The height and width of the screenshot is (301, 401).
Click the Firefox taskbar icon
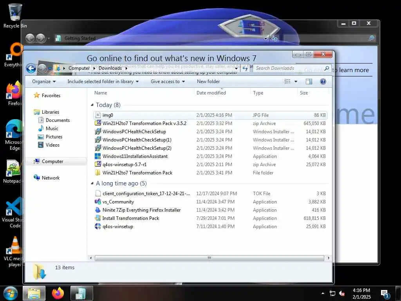coord(58,293)
